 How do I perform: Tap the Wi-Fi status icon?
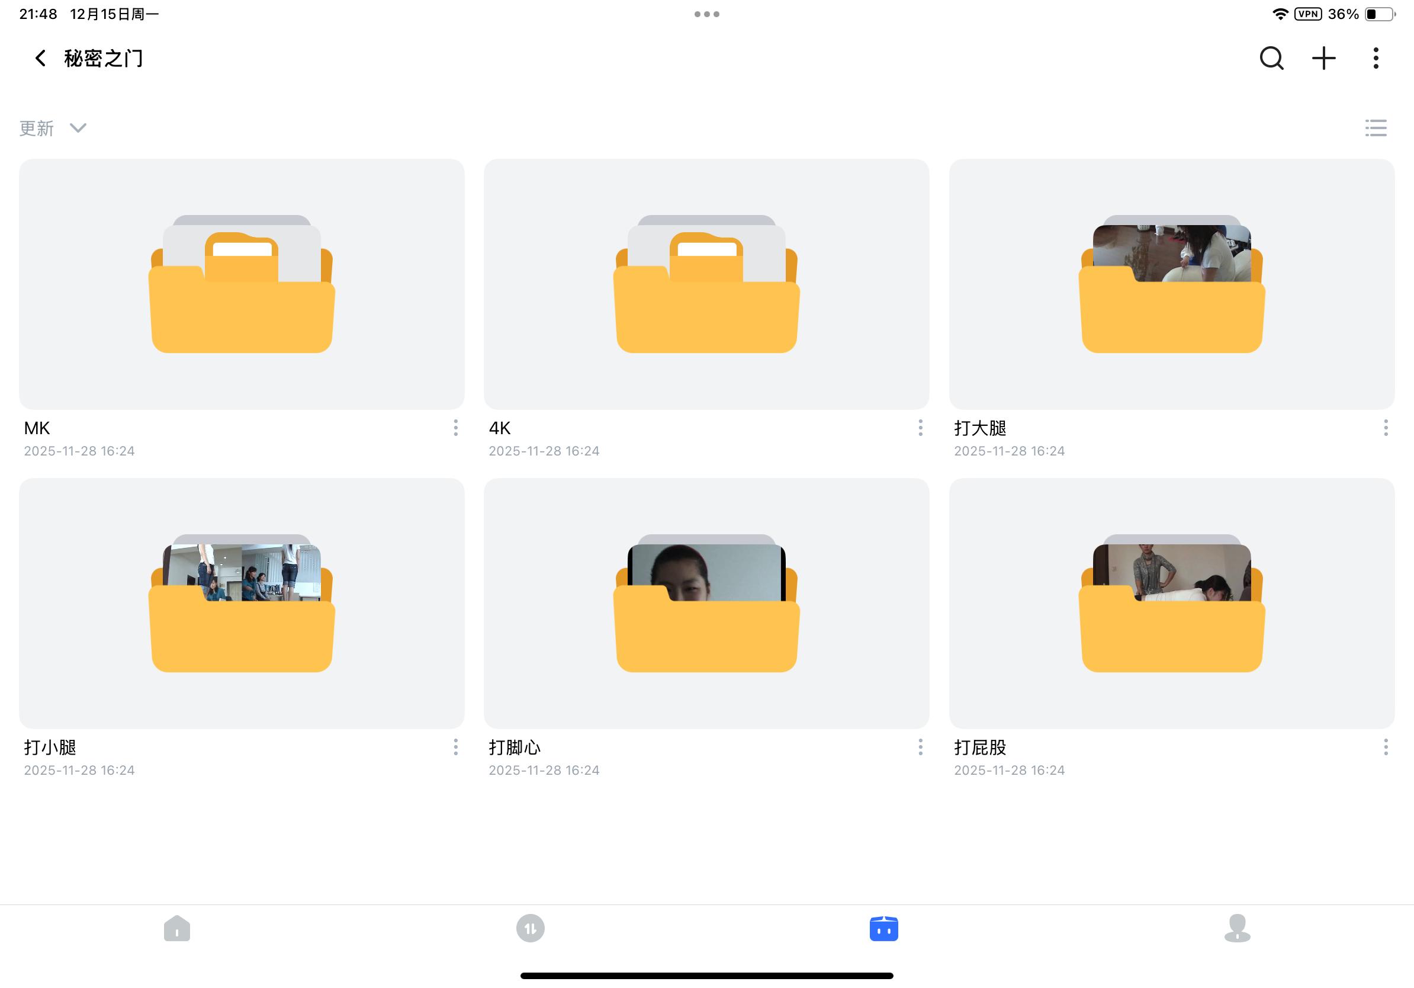[1280, 14]
